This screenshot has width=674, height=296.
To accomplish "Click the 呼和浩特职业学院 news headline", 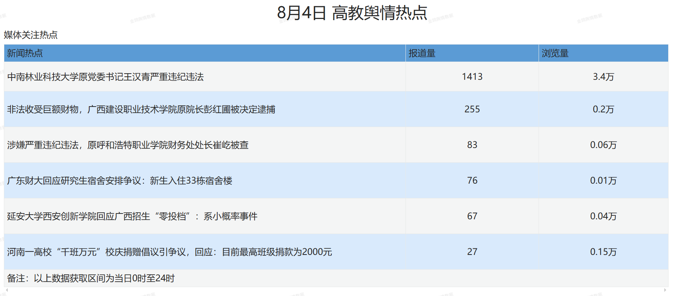I will (128, 145).
